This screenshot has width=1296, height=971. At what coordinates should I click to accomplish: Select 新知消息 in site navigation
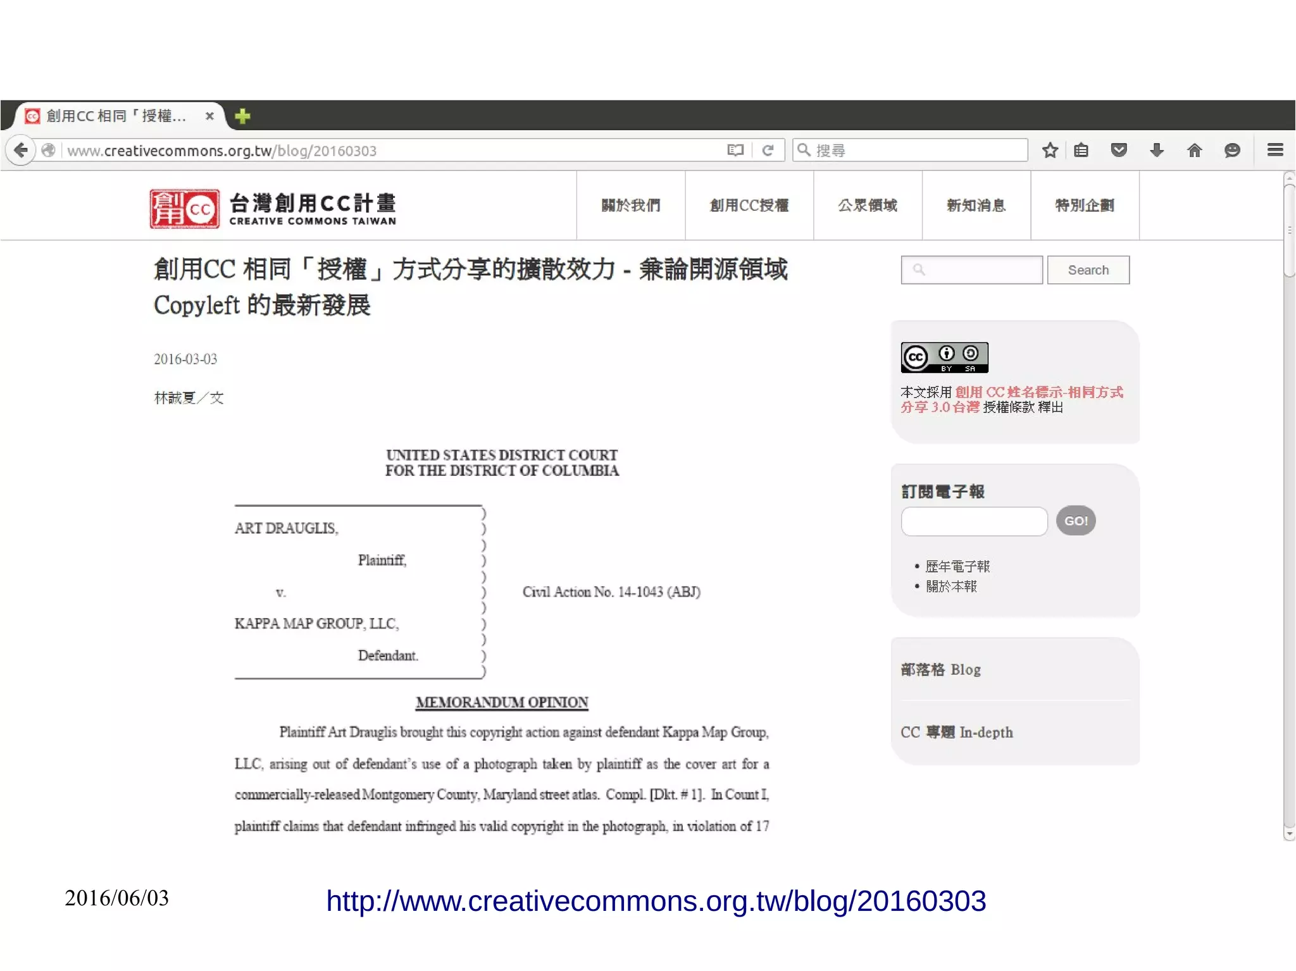976,206
